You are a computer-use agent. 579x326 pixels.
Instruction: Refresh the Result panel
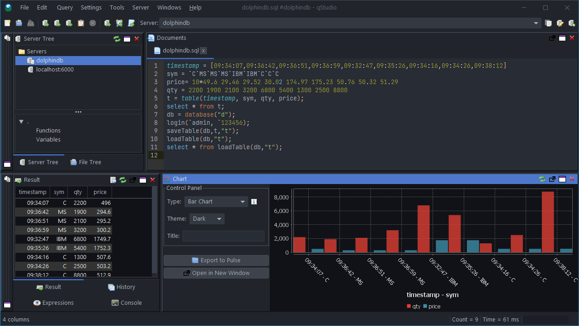(123, 180)
